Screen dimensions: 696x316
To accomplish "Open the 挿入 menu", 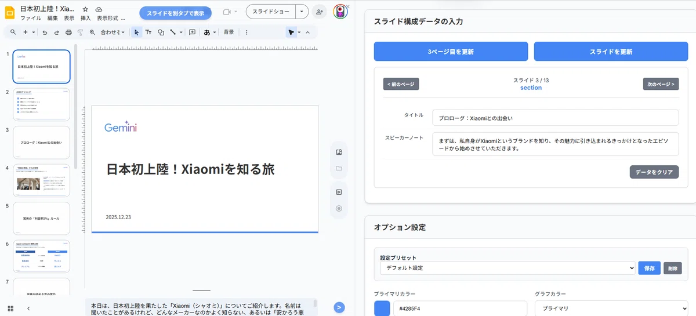I will (86, 18).
